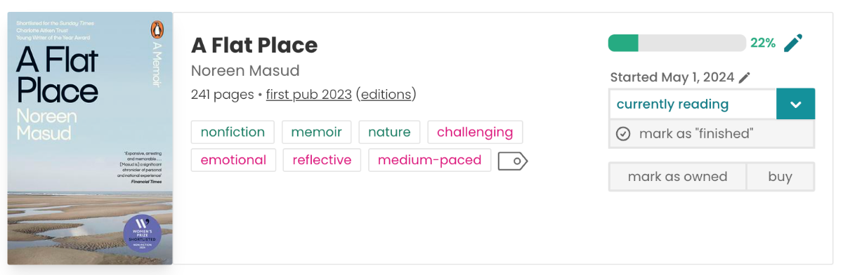Open the currently reading status selector
The width and height of the screenshot is (843, 275).
click(693, 105)
